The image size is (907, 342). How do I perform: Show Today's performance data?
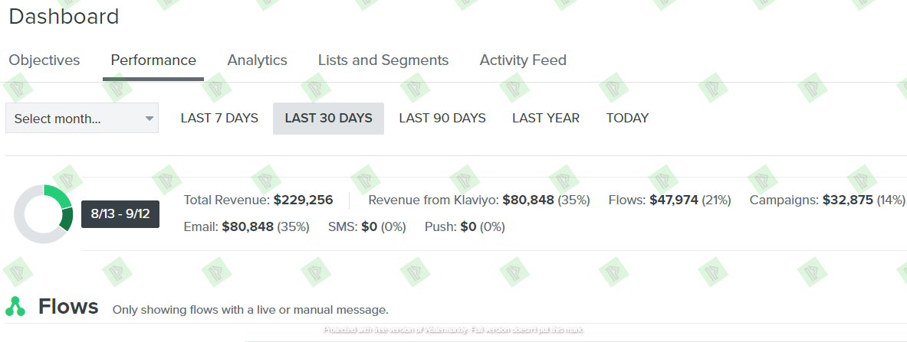(628, 119)
